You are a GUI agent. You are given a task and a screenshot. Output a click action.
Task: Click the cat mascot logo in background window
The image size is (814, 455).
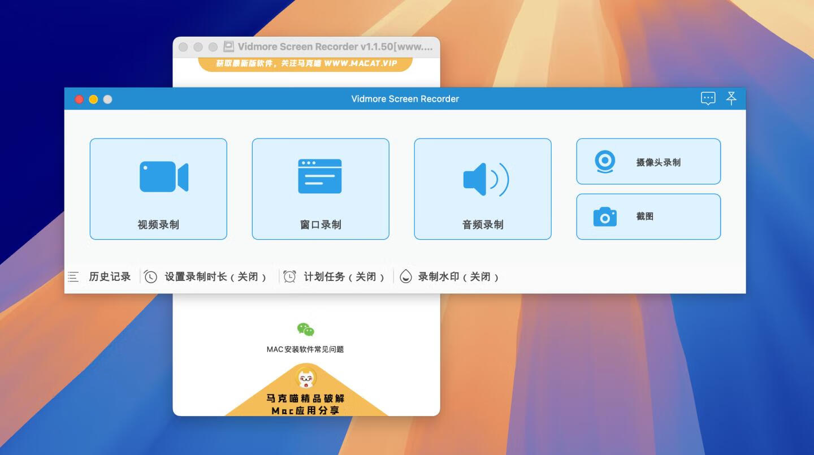(306, 378)
